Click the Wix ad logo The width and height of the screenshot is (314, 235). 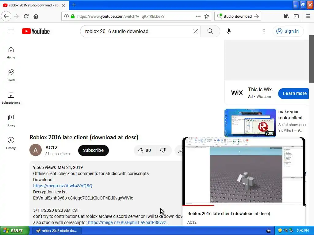click(237, 93)
